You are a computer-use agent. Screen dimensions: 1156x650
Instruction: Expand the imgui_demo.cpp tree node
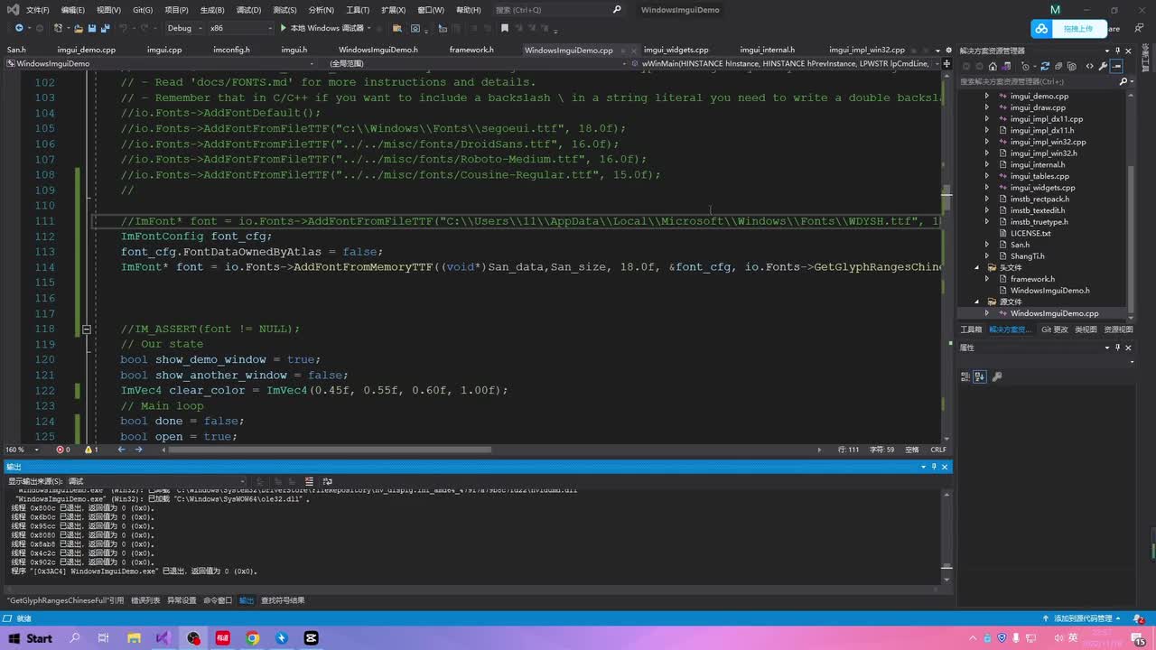(987, 96)
